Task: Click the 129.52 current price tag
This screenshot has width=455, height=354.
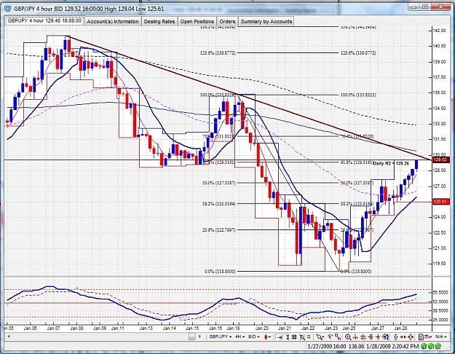Action: click(440, 160)
